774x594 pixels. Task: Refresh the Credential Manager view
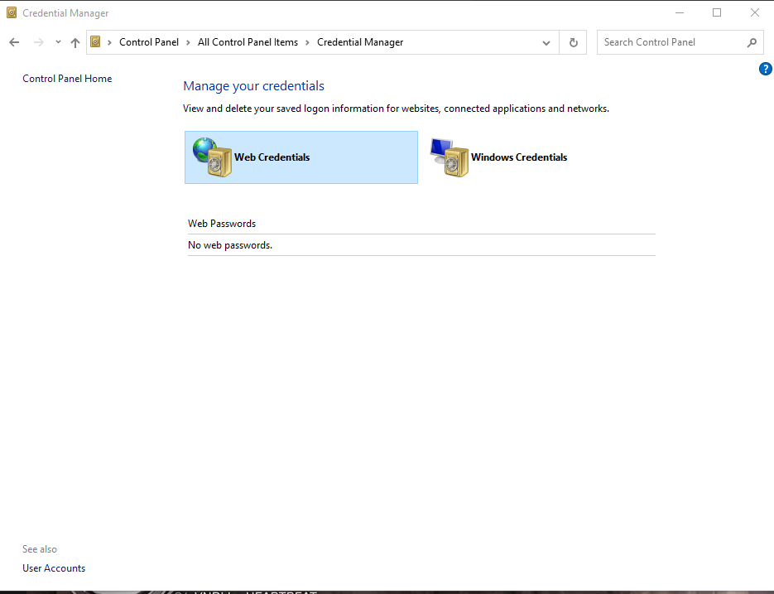[x=573, y=42]
